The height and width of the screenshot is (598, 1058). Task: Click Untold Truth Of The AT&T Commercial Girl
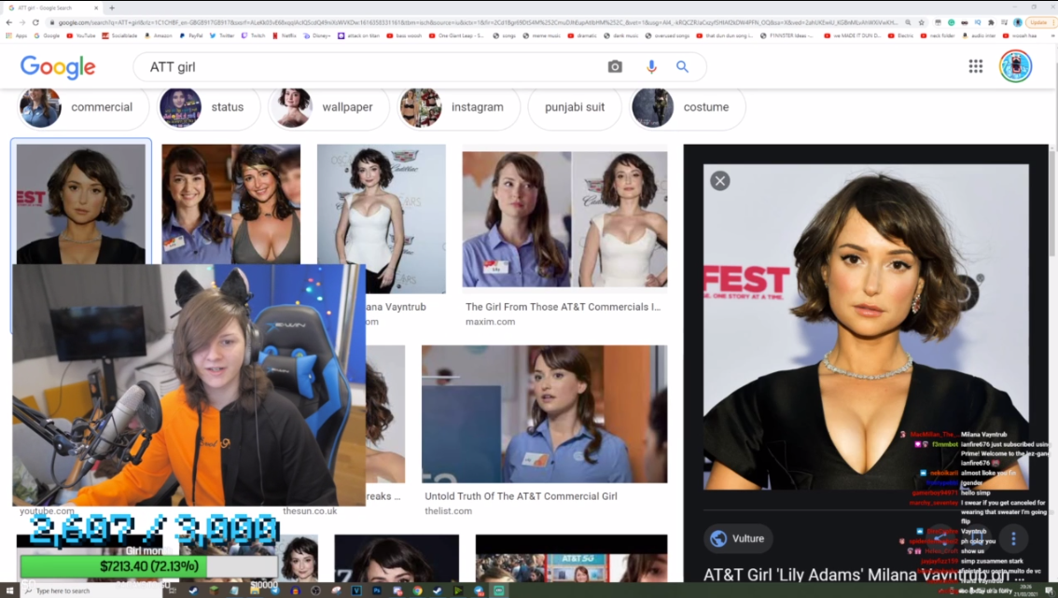pyautogui.click(x=521, y=496)
